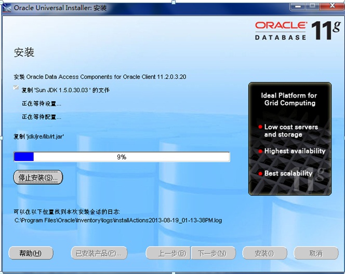This screenshot has width=345, height=274.
Task: Click the 下一步(N) button
Action: tap(213, 253)
